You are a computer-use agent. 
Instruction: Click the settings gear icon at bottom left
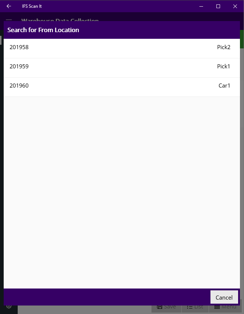click(x=9, y=306)
